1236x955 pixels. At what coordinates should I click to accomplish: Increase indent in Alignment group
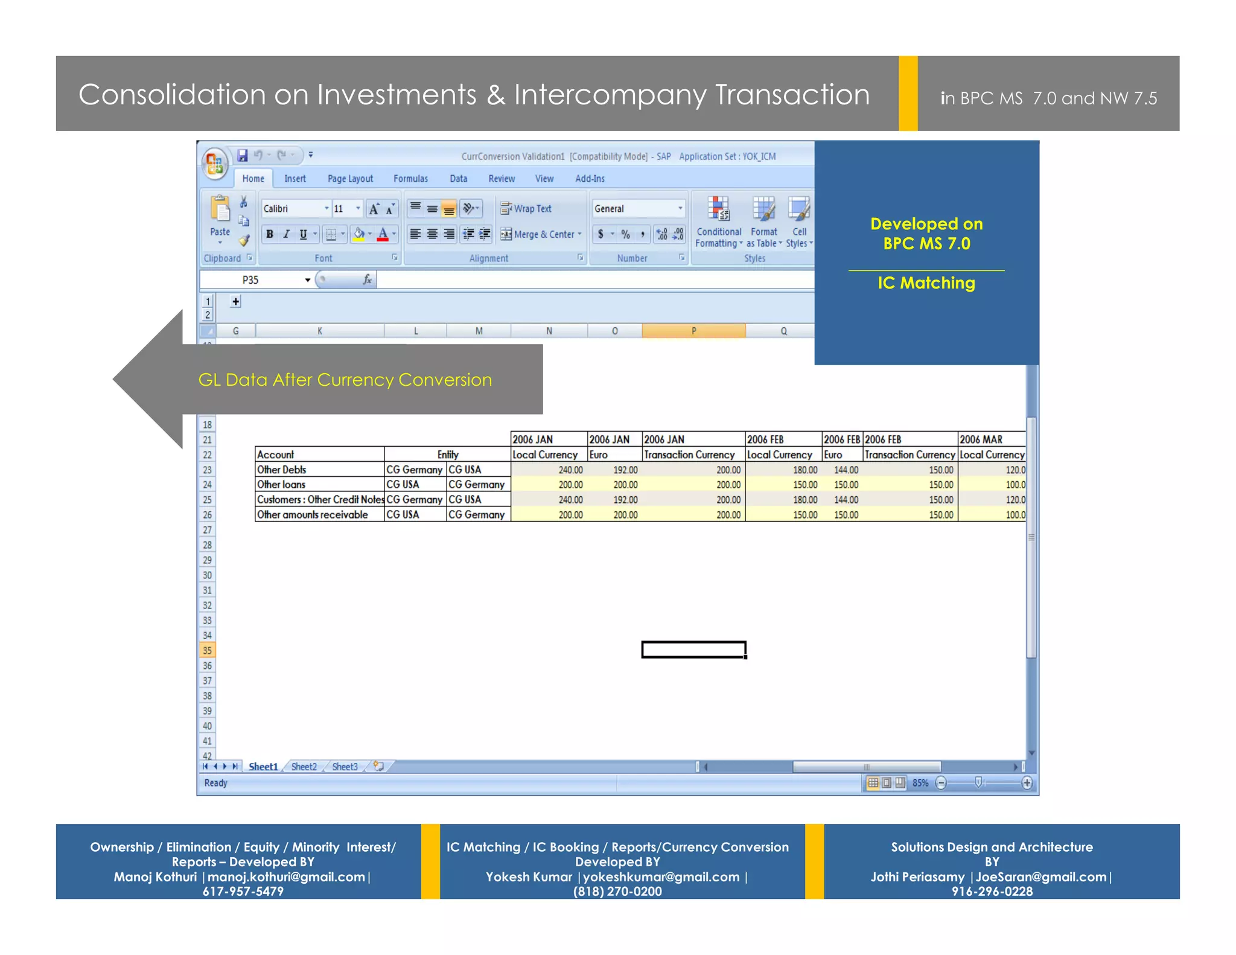[485, 234]
